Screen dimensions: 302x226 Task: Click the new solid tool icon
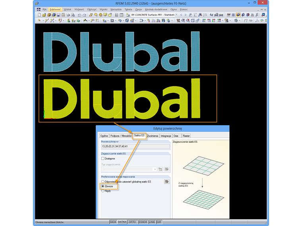pos(127,20)
